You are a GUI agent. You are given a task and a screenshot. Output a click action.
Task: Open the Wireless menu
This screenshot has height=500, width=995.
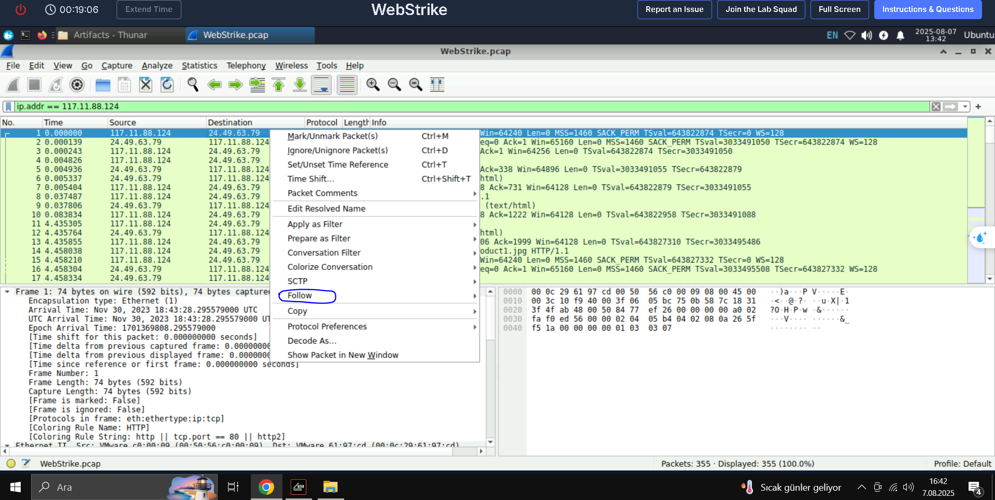tap(291, 65)
